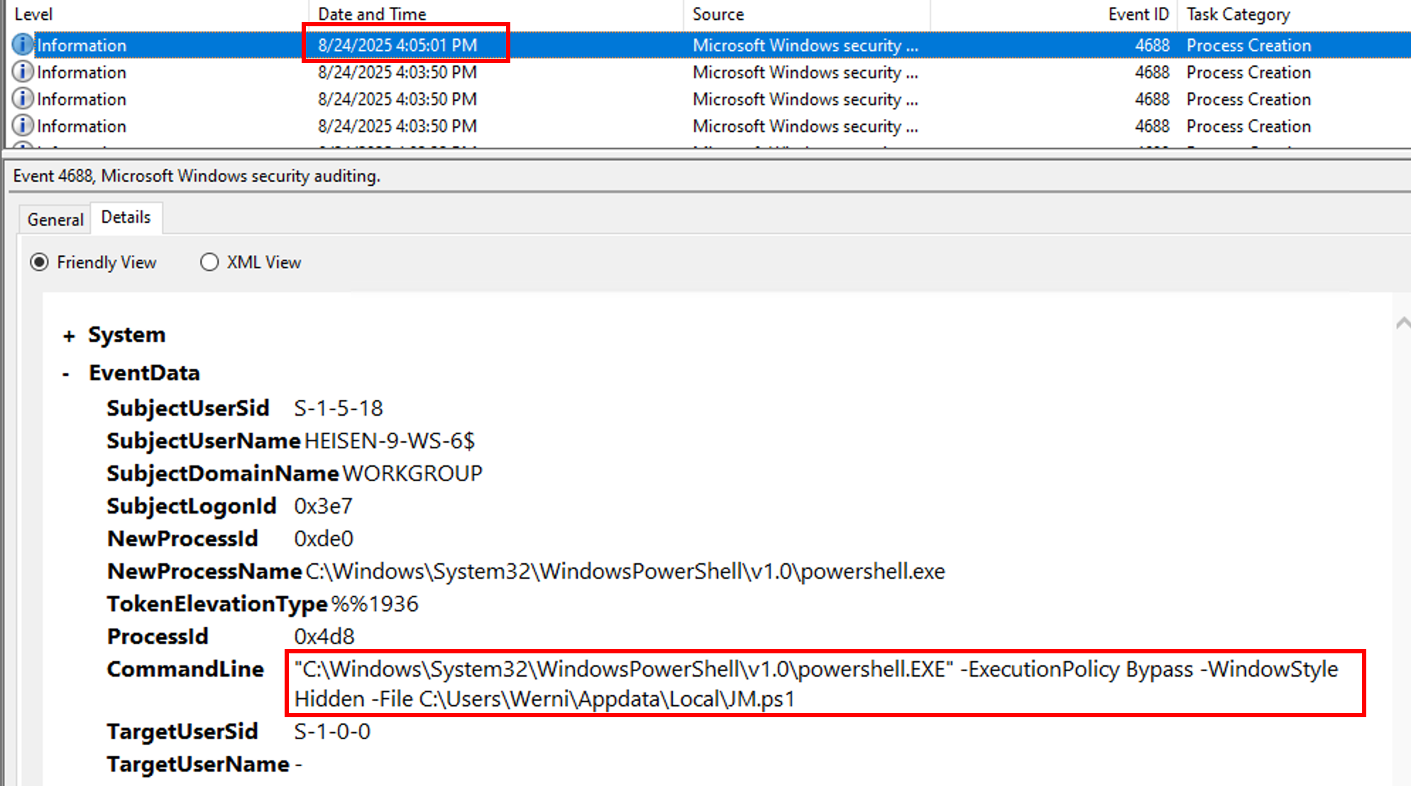This screenshot has width=1411, height=786.
Task: Expand the System node
Action: coord(69,336)
